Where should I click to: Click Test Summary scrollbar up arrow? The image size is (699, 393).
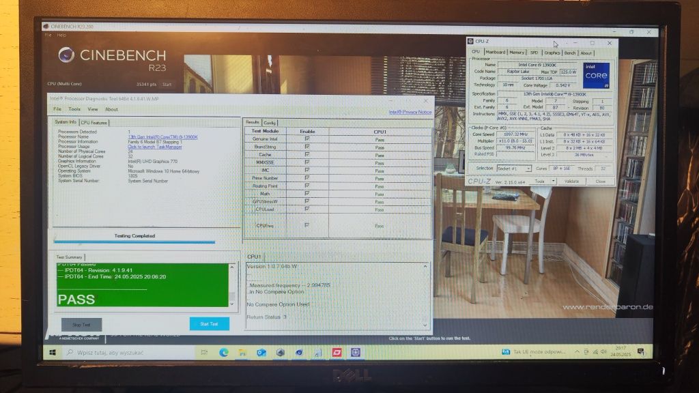tap(232, 267)
